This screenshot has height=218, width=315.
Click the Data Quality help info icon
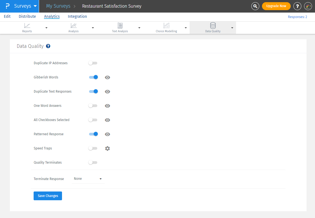(48, 46)
